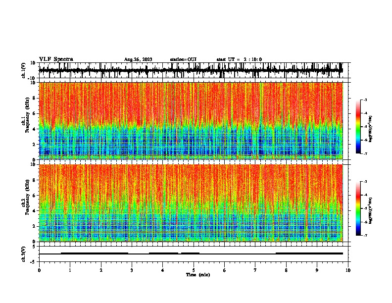This screenshot has width=392, height=303.
Task: Click the date text "Aug.26, 2023"
Action: click(138, 59)
